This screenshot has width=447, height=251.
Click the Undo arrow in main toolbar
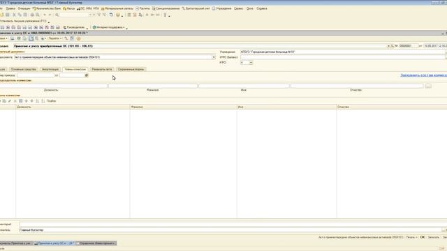pos(45,15)
